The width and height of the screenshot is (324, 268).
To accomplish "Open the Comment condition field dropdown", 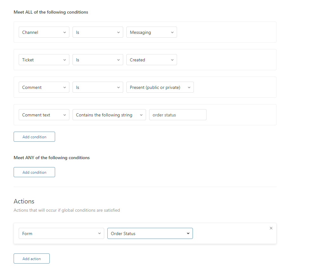I will click(x=44, y=87).
